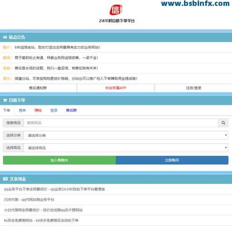This screenshot has height=226, width=232.
Task: Open the 请选择分类 category dropdown
Action: click(x=126, y=135)
